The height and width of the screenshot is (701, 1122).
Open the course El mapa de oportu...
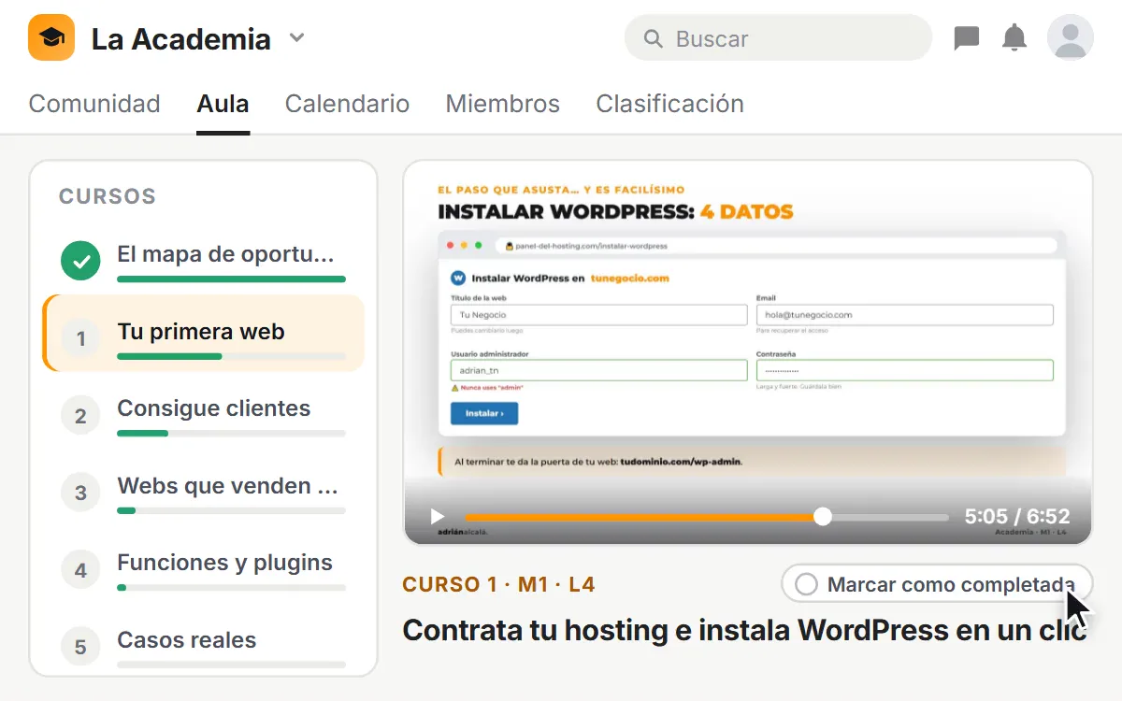click(x=203, y=261)
